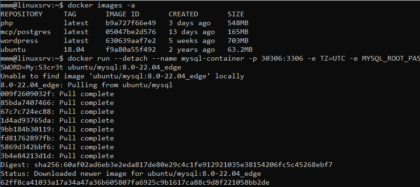
Task: Click the php repository name
Action: click(x=7, y=23)
